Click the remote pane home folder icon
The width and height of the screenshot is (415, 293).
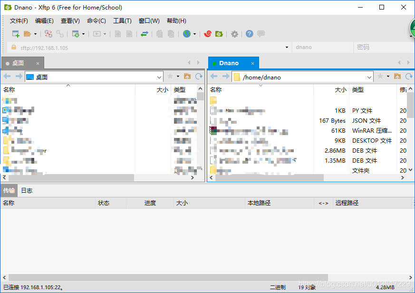(x=397, y=77)
